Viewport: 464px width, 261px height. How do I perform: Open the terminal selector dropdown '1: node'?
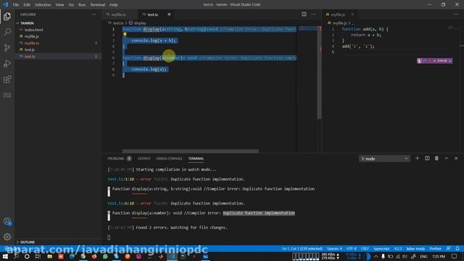(384, 159)
